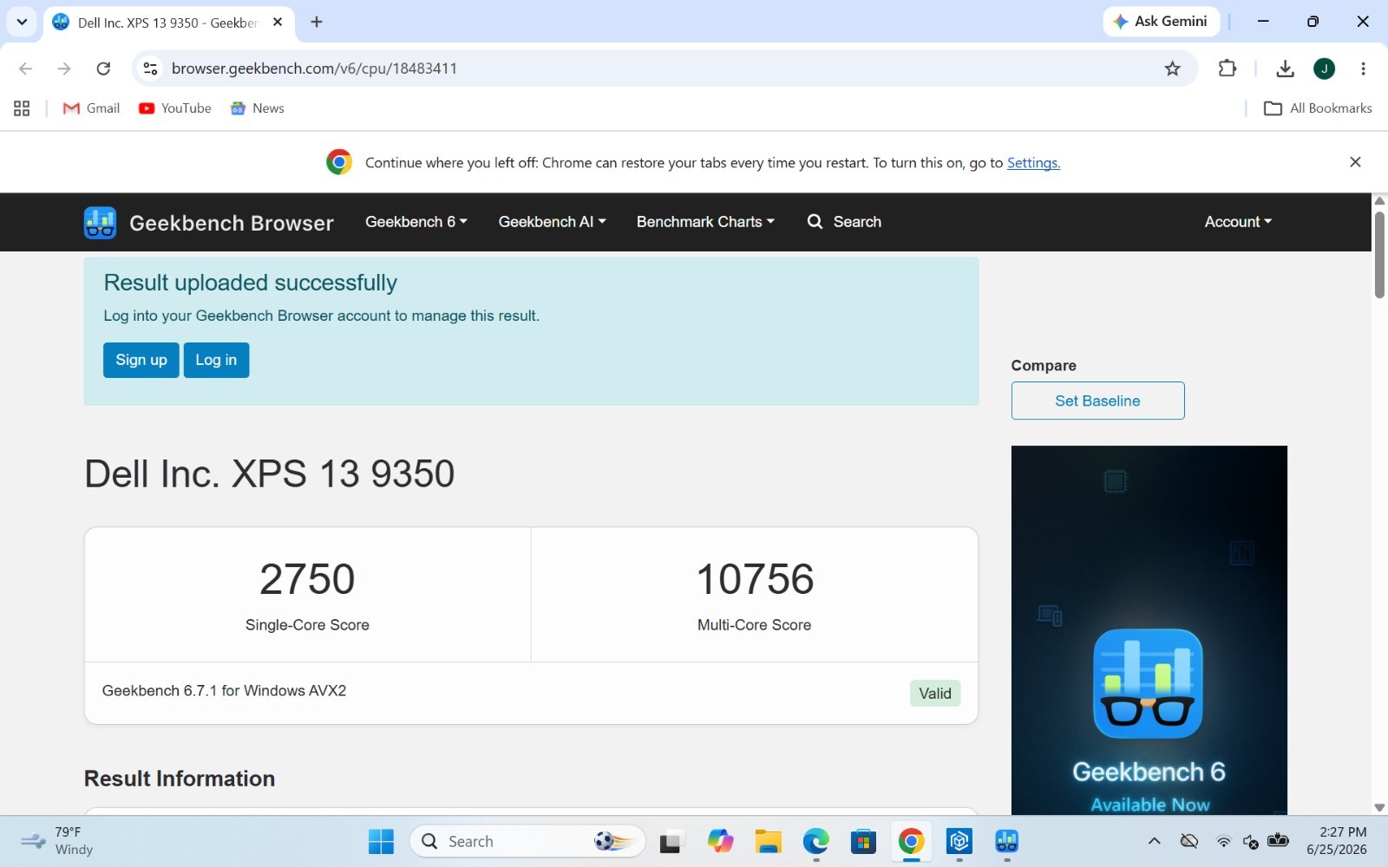1388x867 pixels.
Task: Click the scrollbar down arrow
Action: [1379, 807]
